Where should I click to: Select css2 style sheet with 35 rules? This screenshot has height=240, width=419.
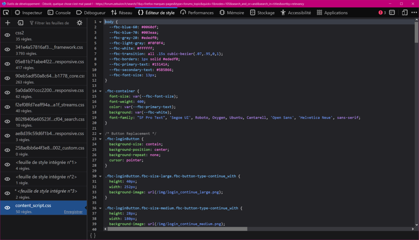tap(43, 35)
